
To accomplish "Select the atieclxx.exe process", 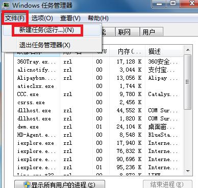I will tap(98, 86).
